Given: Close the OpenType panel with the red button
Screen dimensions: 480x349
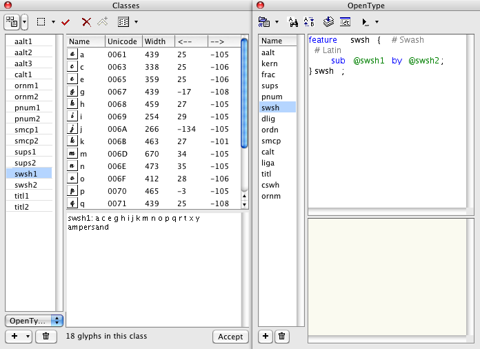Looking at the screenshot, I should pyautogui.click(x=260, y=6).
